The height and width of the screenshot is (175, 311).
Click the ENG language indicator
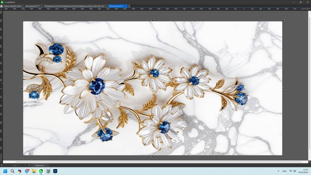[285, 171]
